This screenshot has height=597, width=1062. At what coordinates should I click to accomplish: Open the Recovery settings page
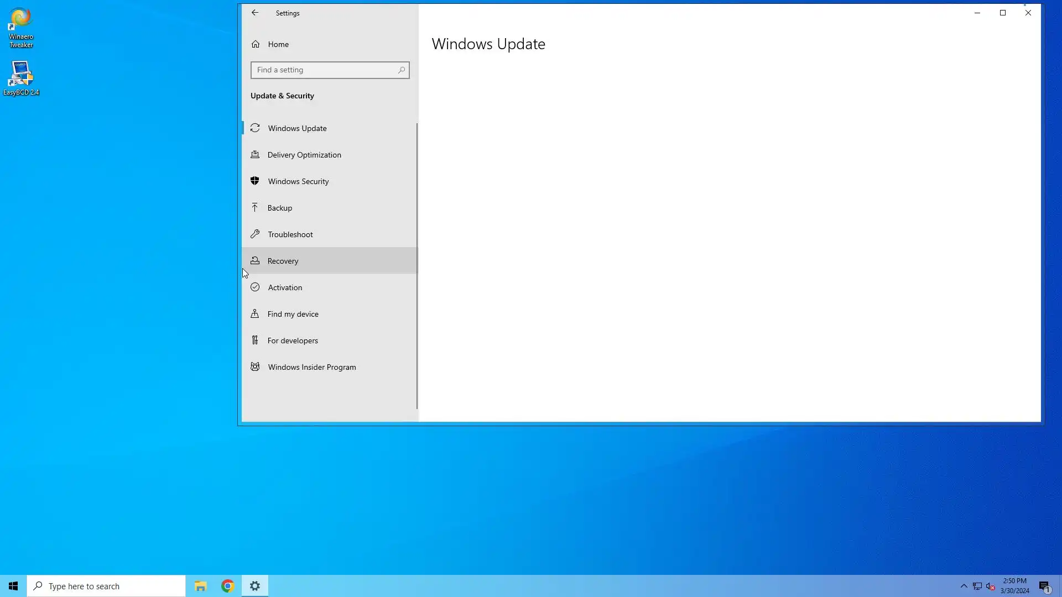[x=283, y=261]
